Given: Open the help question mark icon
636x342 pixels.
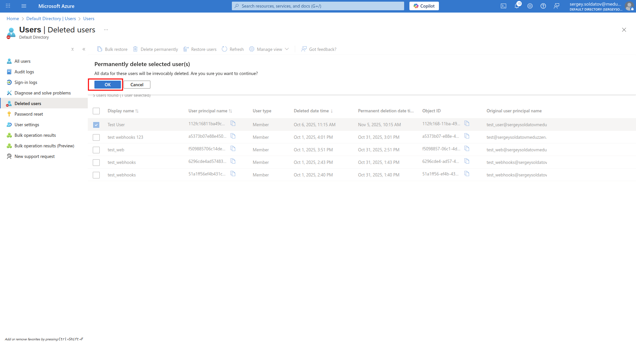Looking at the screenshot, I should 543,6.
